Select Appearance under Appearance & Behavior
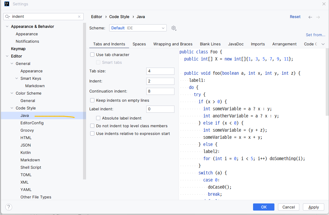 pyautogui.click(x=27, y=34)
